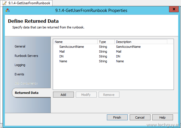Viewport: 181px width, 128px height.
Task: Click the Finish button
Action: pos(117,117)
